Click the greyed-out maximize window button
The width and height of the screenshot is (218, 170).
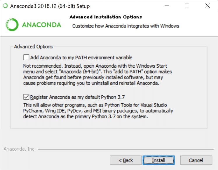click(187, 6)
